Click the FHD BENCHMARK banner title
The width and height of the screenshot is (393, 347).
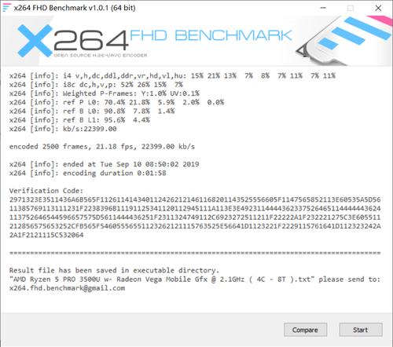coord(211,35)
